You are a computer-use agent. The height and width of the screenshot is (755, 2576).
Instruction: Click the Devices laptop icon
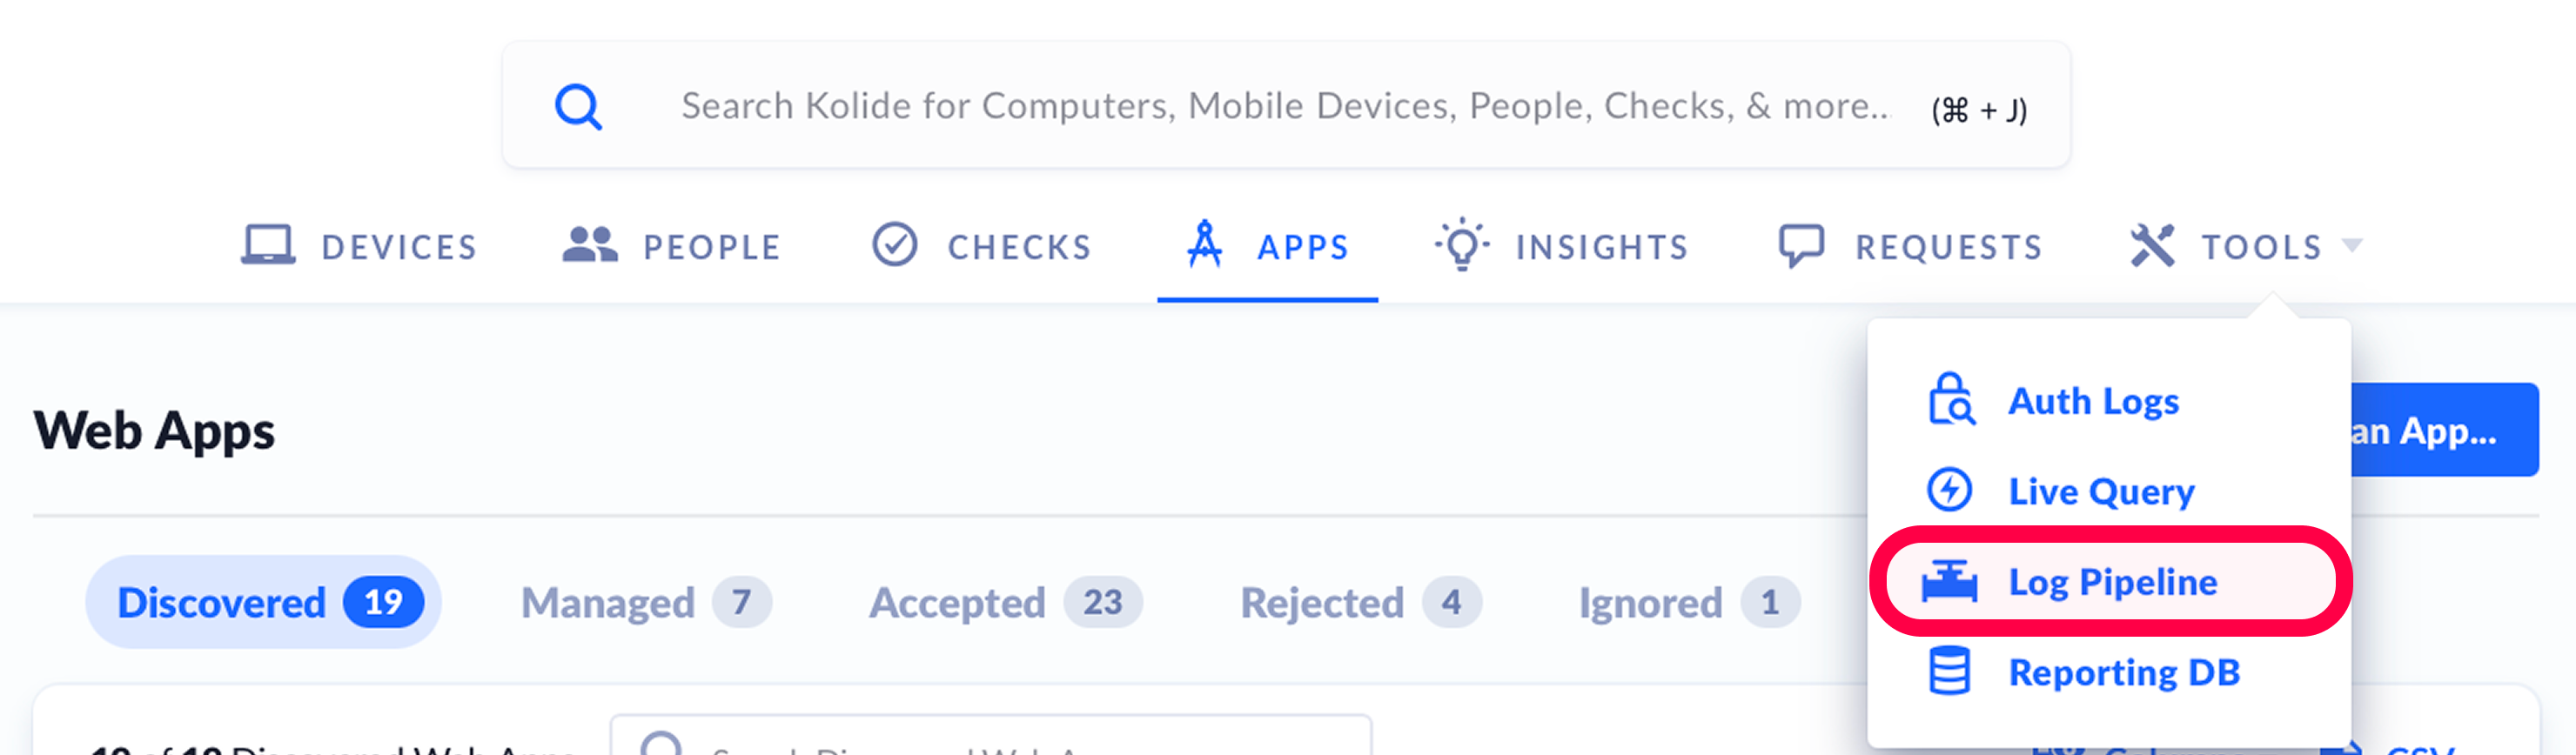[268, 245]
